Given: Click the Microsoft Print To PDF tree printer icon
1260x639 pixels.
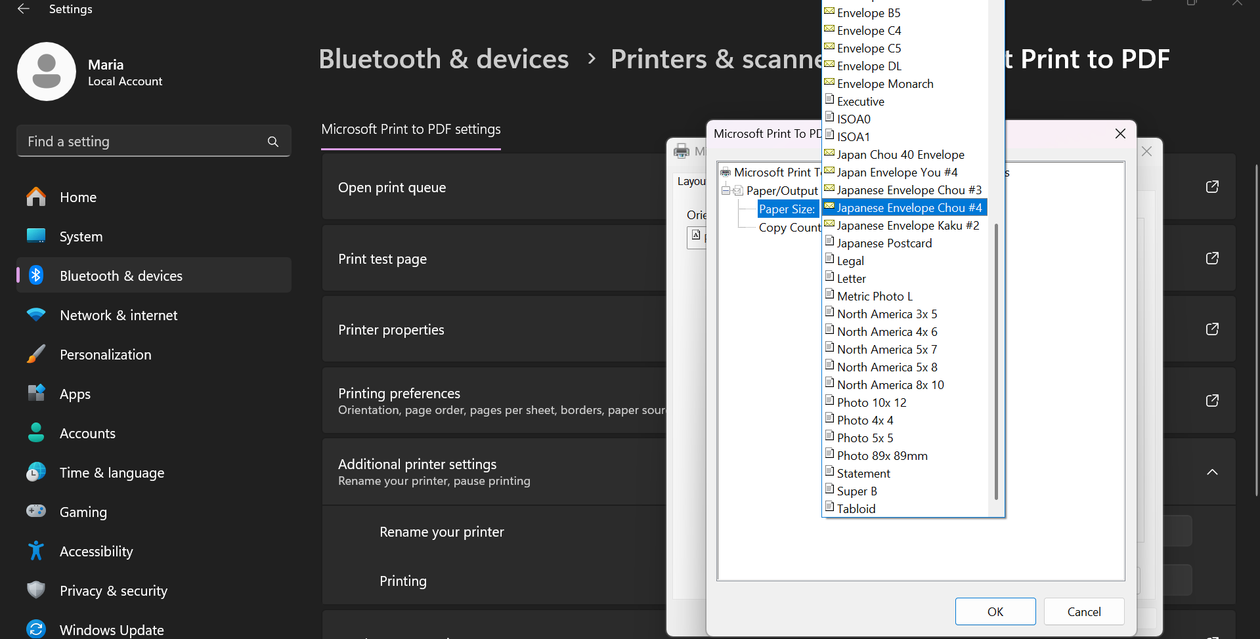Looking at the screenshot, I should (x=726, y=172).
